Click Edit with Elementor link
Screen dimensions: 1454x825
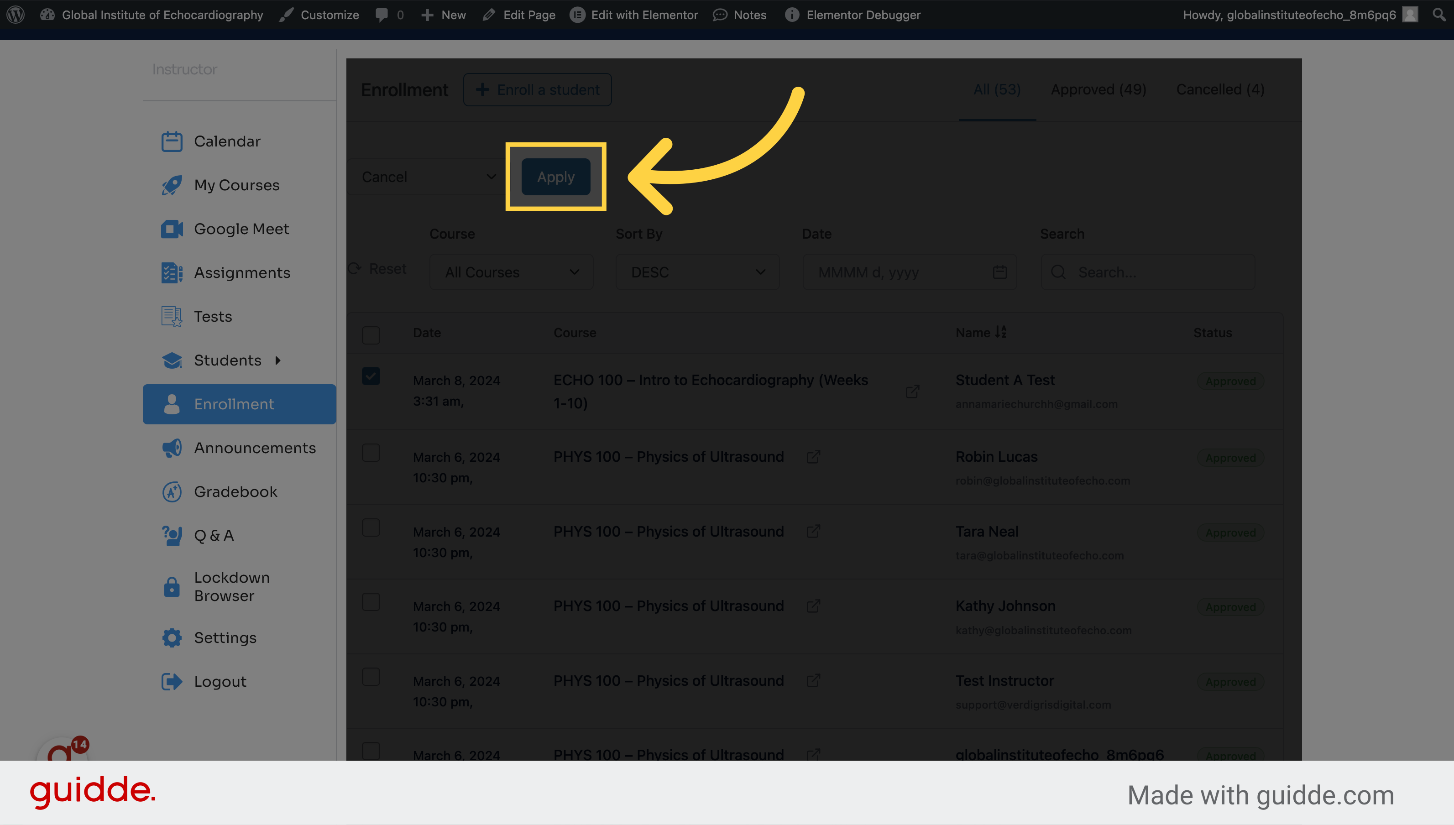(x=634, y=15)
